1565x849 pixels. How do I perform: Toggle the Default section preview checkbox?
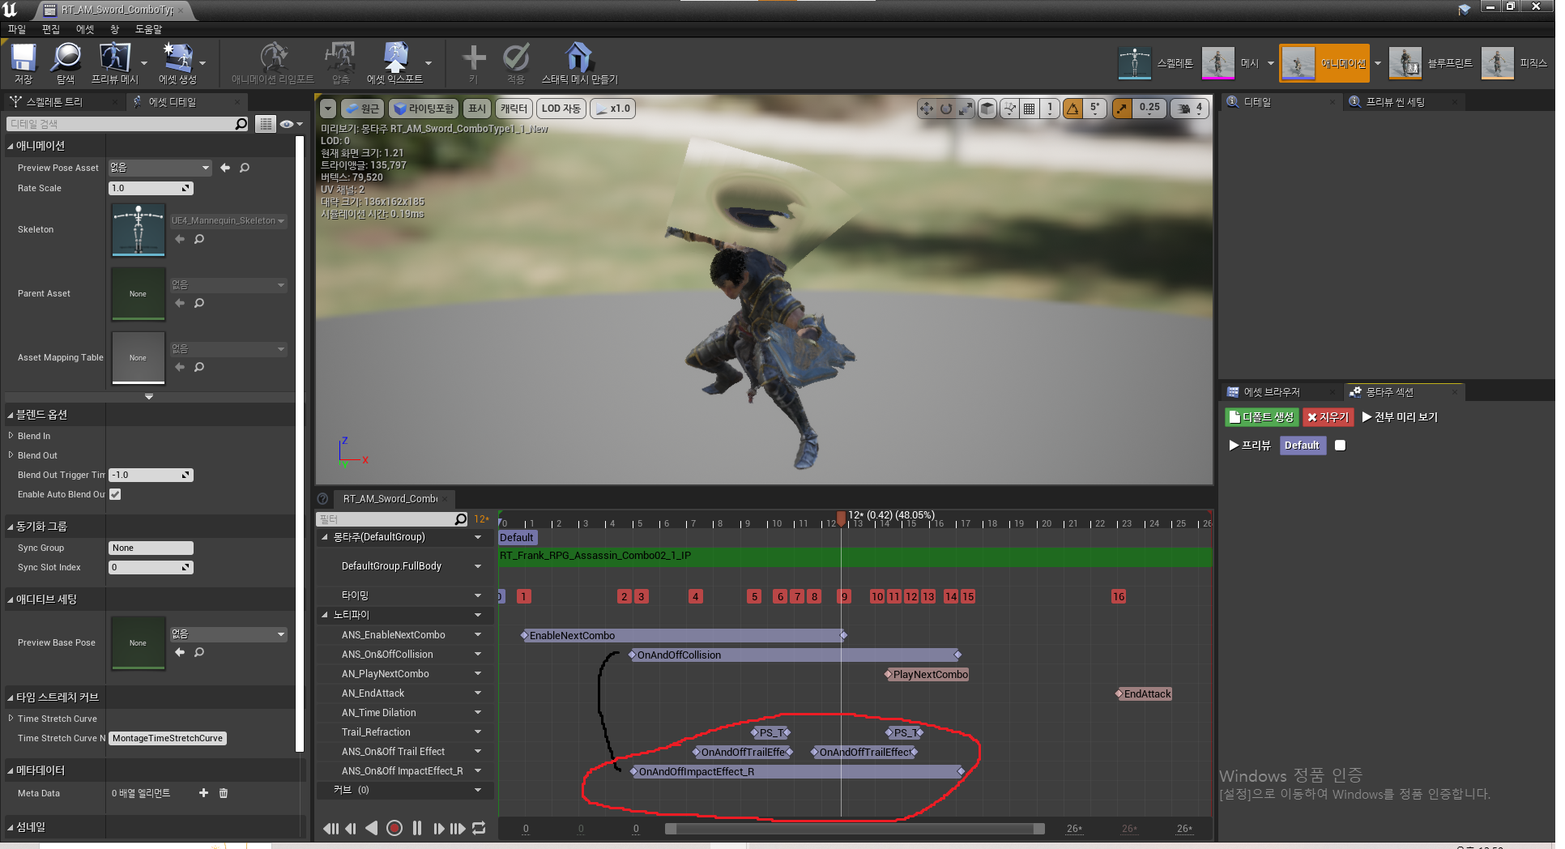pyautogui.click(x=1340, y=445)
